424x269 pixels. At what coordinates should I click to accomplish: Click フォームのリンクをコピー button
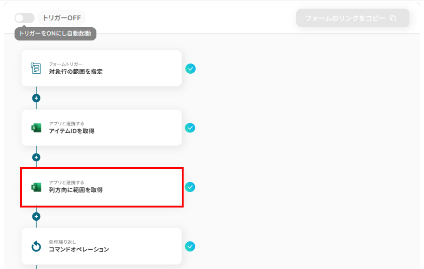pyautogui.click(x=353, y=18)
